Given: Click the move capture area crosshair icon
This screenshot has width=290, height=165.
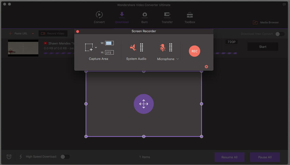Looking at the screenshot, I should pos(144,104).
